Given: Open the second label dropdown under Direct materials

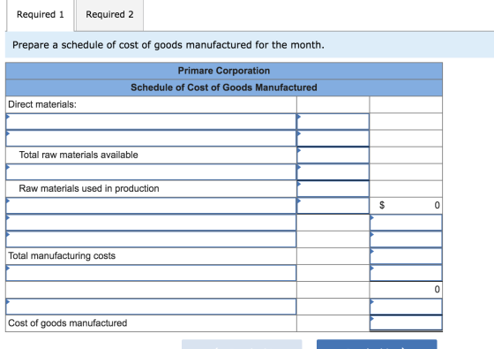Looking at the screenshot, I should [151, 138].
